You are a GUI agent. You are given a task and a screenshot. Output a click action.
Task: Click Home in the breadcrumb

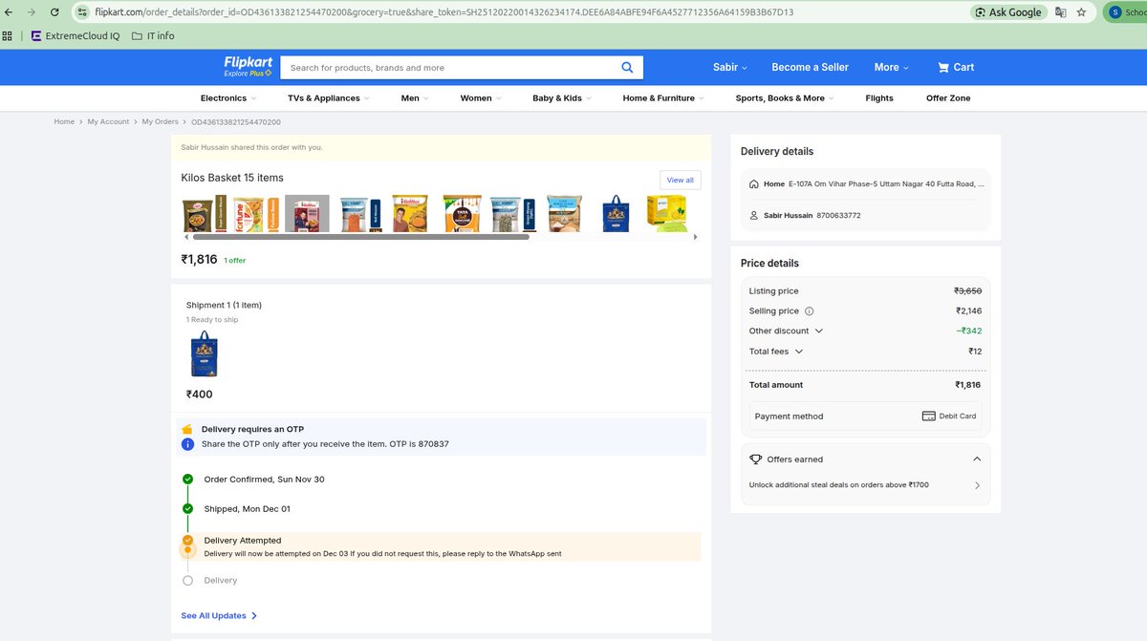(x=64, y=122)
